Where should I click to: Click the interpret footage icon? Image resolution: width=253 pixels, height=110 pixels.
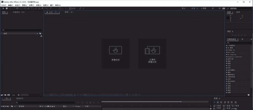click(2, 95)
